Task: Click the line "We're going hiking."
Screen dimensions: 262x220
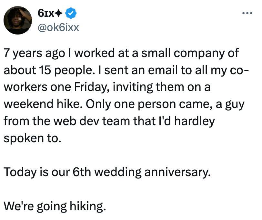Action: click(55, 205)
